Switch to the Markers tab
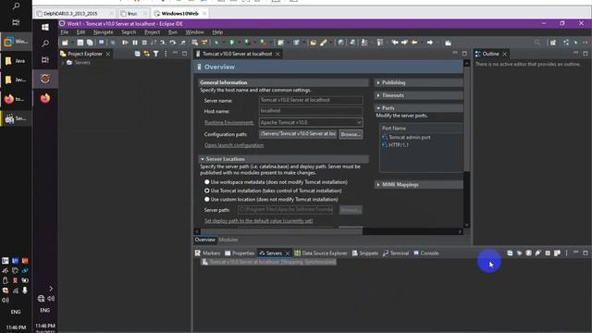Viewport: 592px width, 333px height. pyautogui.click(x=207, y=253)
